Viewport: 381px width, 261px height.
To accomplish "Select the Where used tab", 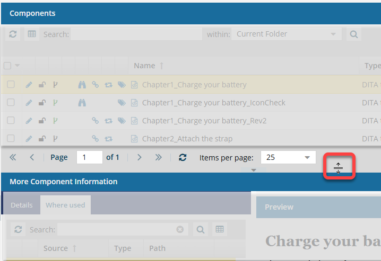I will [x=65, y=205].
